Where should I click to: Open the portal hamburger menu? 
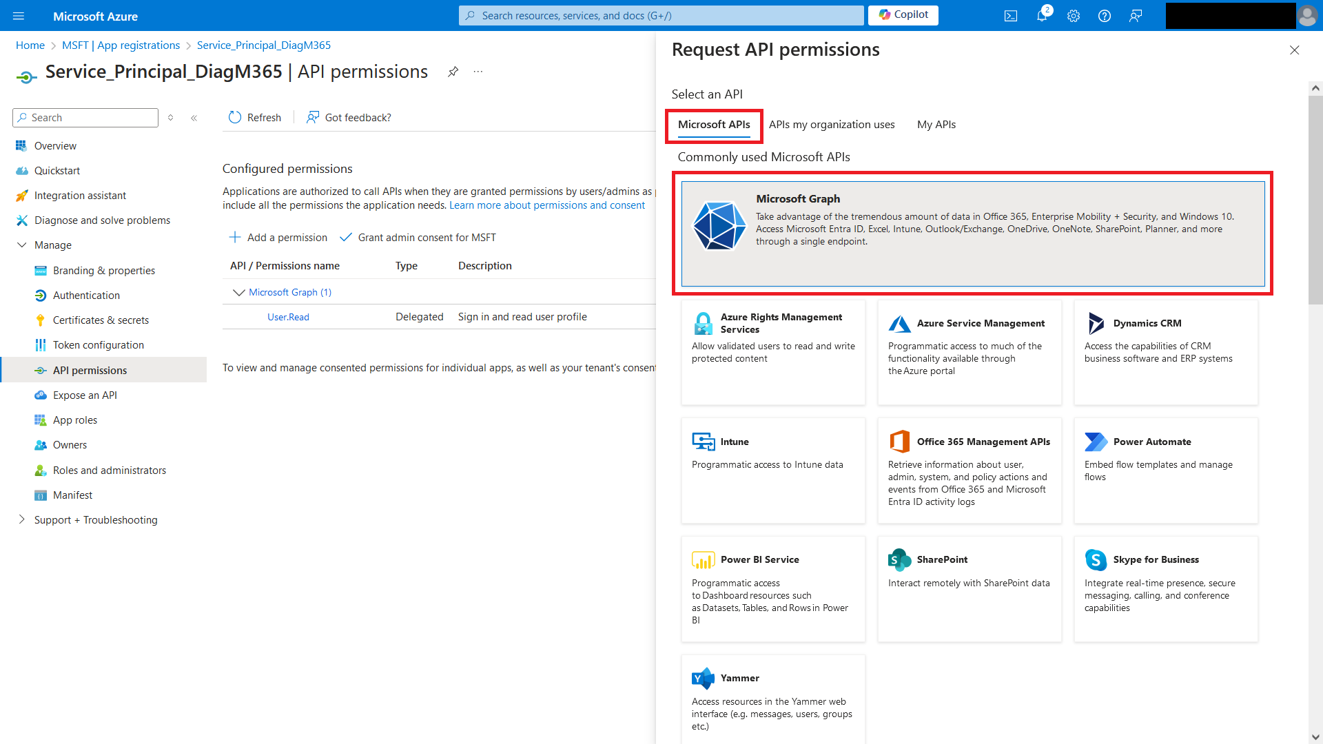point(19,16)
